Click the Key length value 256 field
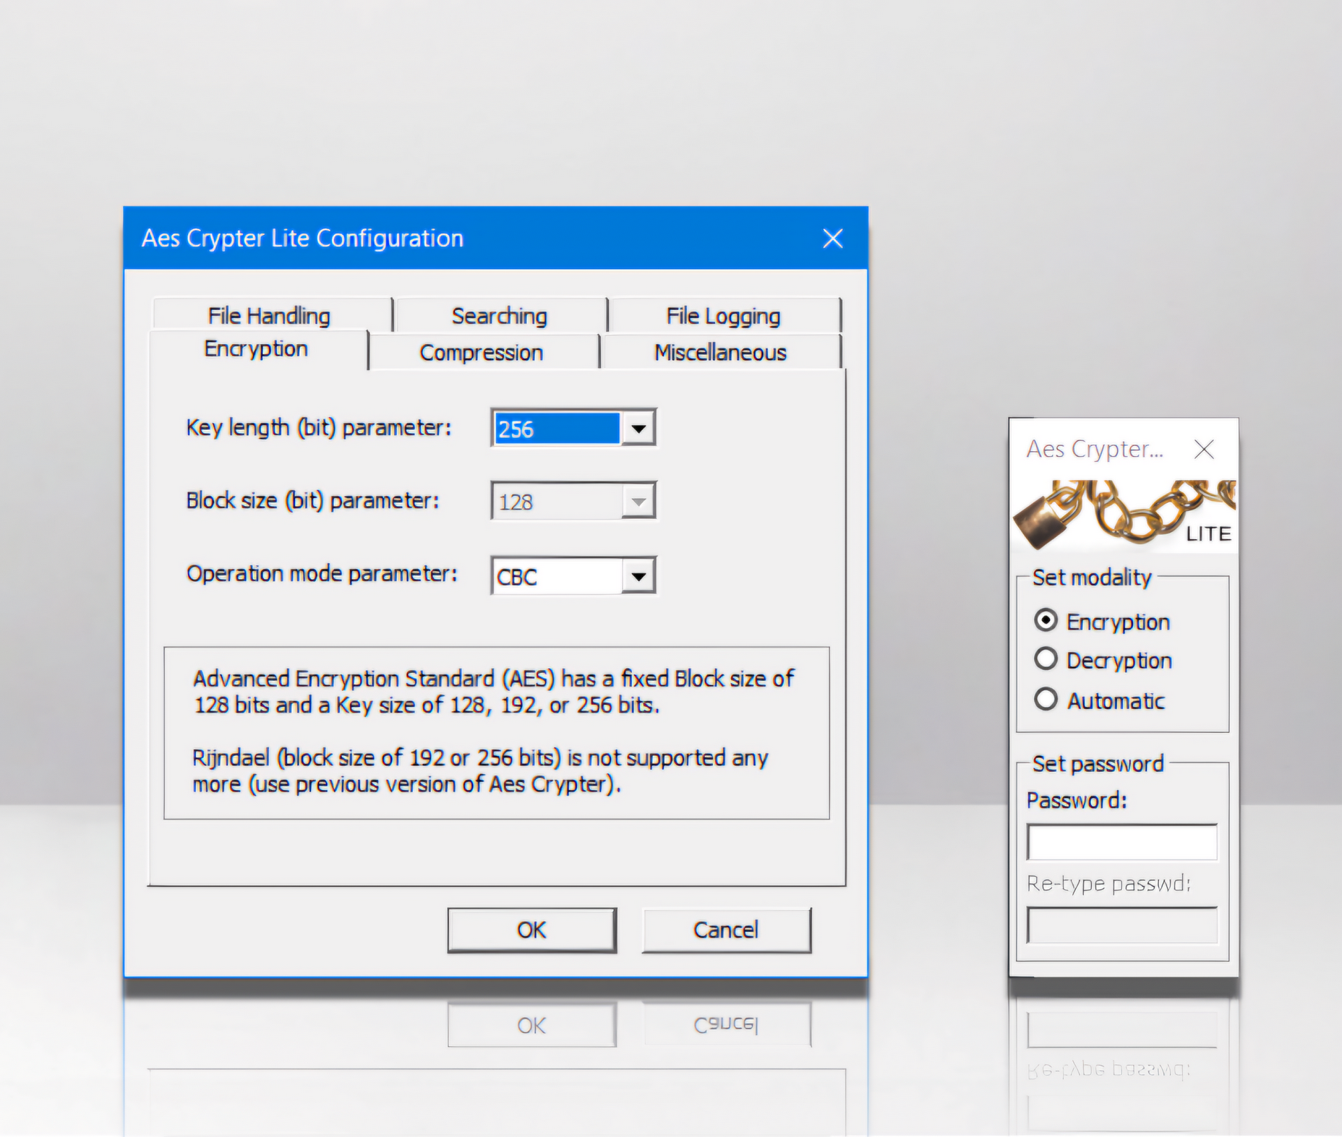 coord(556,428)
